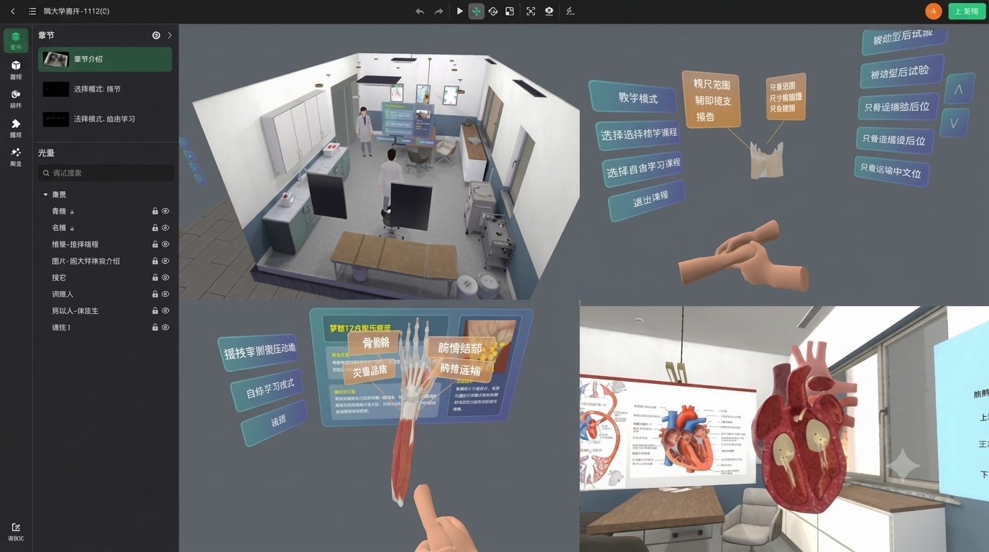Toggle visibility eye of the last list item ending in 1
The width and height of the screenshot is (989, 552).
click(165, 327)
